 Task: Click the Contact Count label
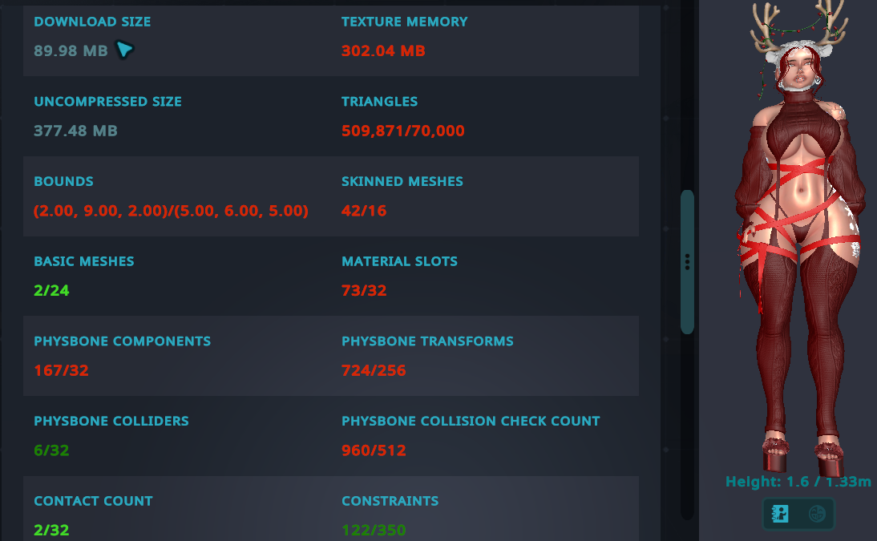point(93,501)
